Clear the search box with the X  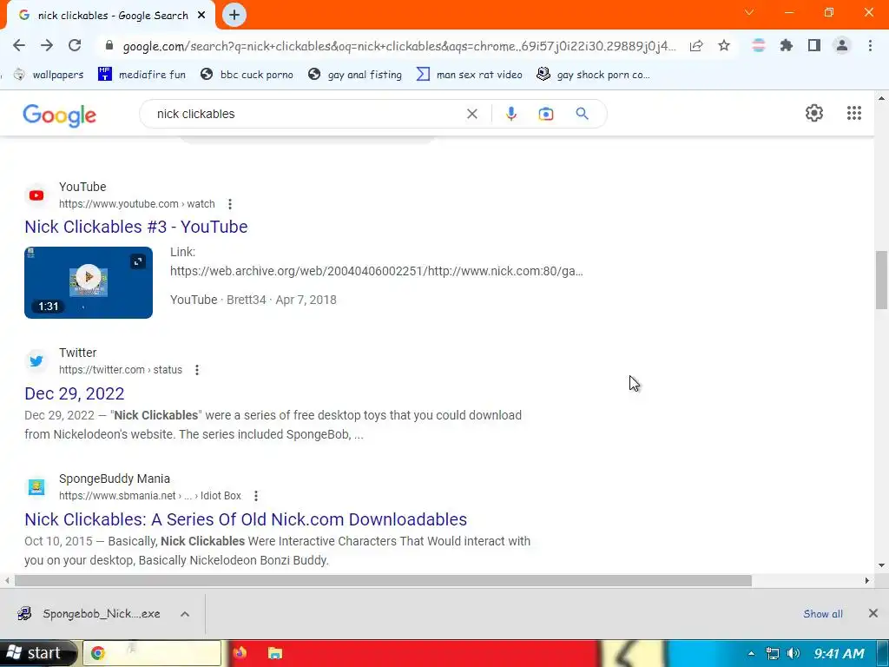(471, 114)
